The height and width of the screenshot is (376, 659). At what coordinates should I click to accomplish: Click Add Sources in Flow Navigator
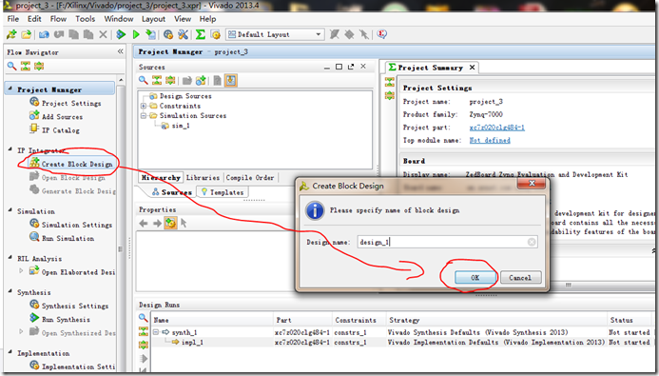pos(56,116)
